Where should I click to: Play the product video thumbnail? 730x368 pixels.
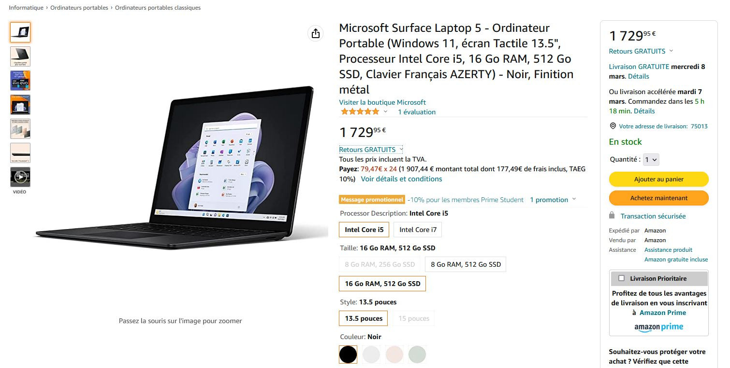[x=20, y=177]
